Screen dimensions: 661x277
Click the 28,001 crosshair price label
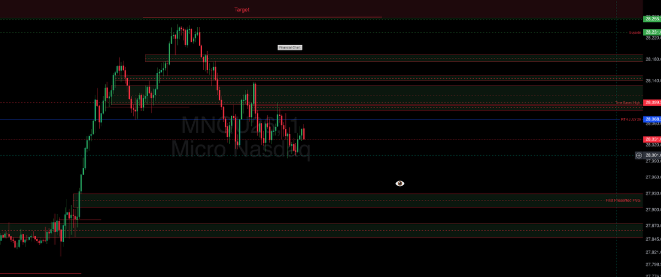652,155
